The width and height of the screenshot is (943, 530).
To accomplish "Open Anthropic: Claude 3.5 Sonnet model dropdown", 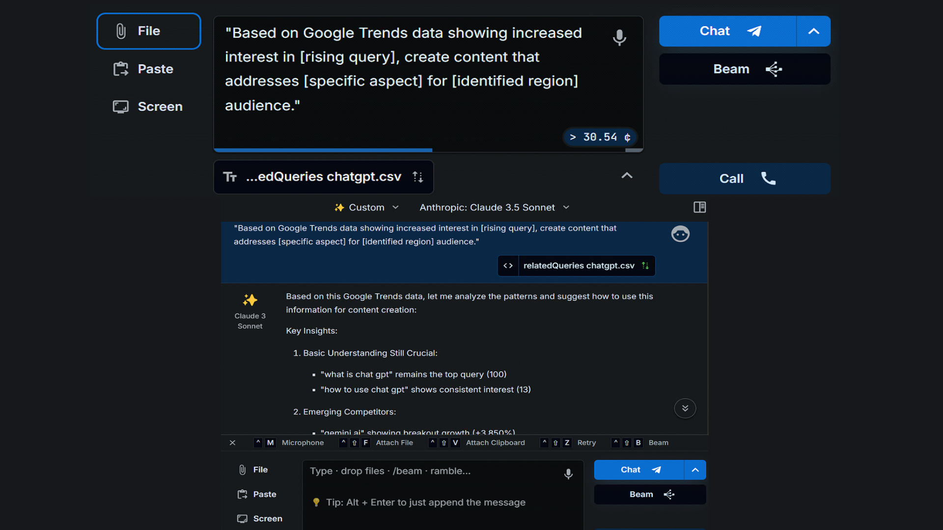I will tap(495, 208).
